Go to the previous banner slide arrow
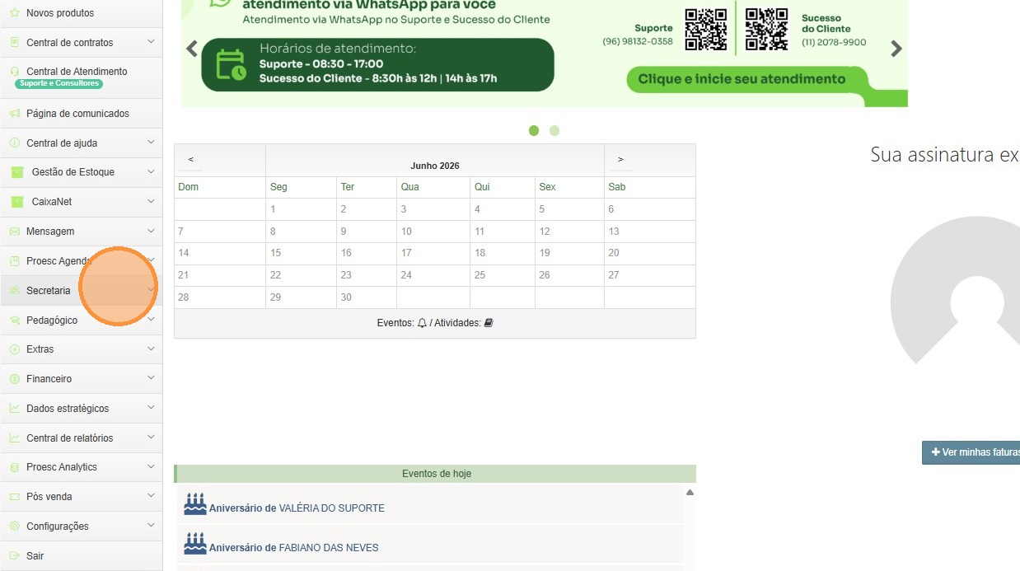 [x=192, y=49]
